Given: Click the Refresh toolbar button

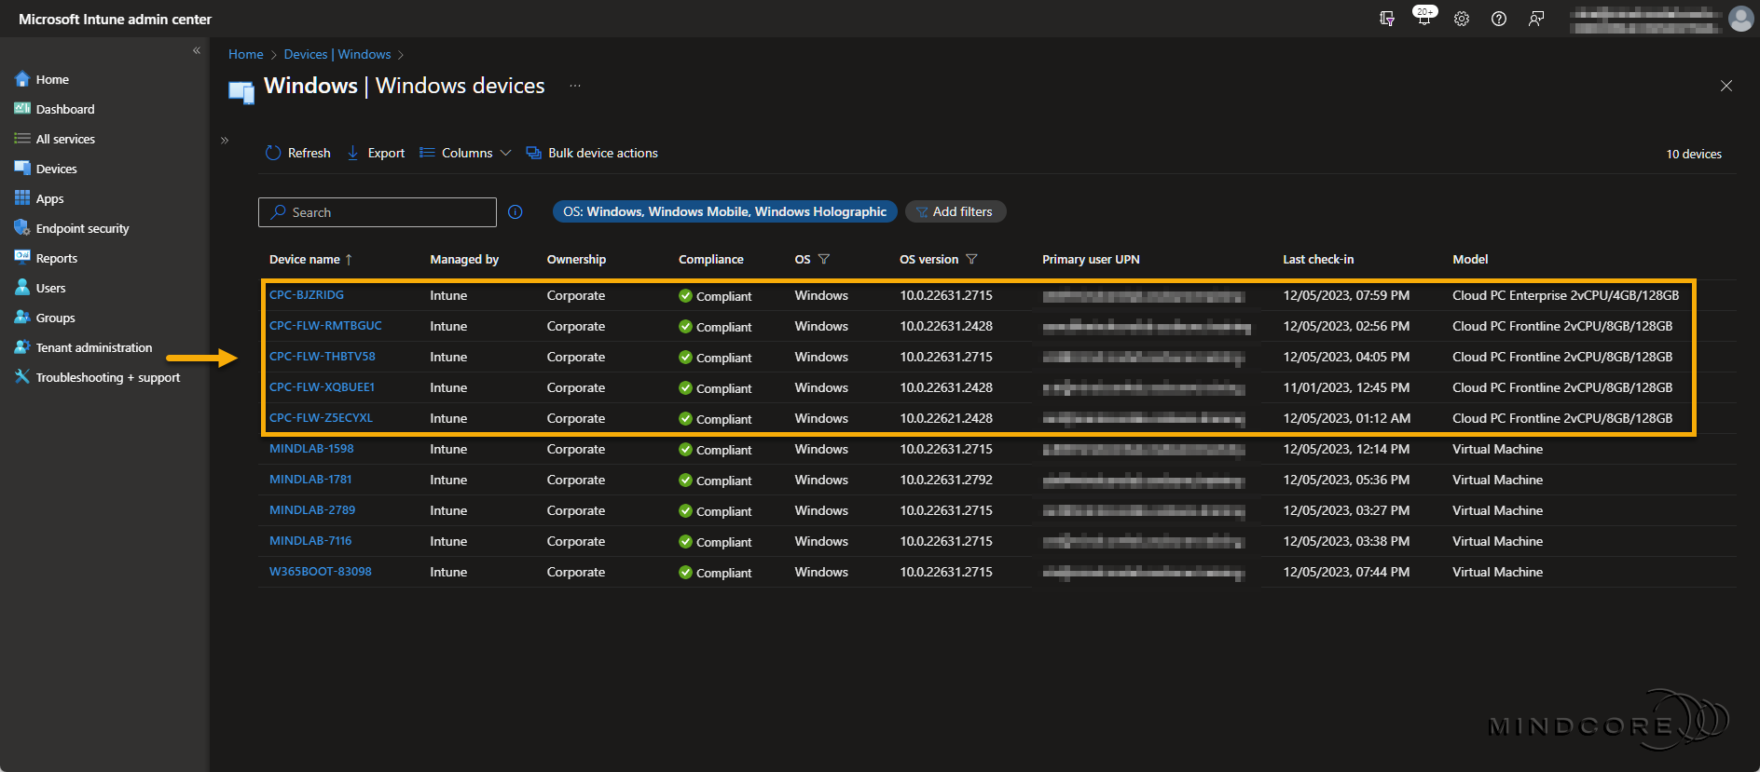Looking at the screenshot, I should [298, 153].
